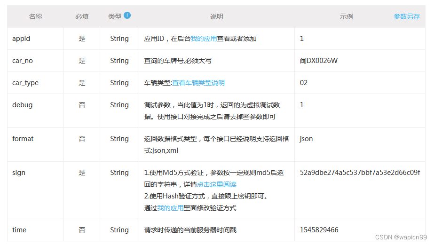Click the 是 required cell for car_no

pyautogui.click(x=82, y=61)
